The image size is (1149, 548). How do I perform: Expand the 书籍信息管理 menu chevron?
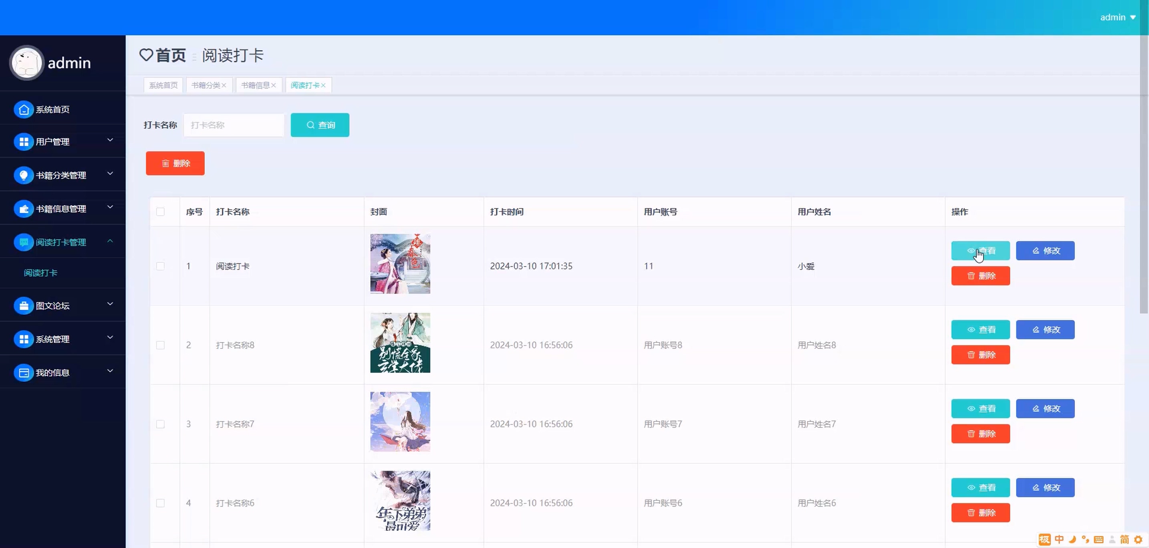[x=110, y=207]
